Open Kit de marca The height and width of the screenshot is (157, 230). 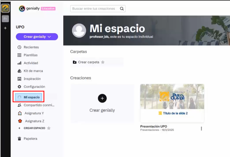[x=33, y=71]
